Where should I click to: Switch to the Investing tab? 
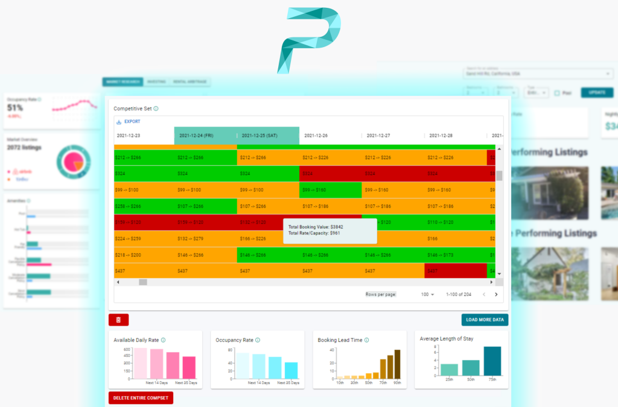pos(156,82)
